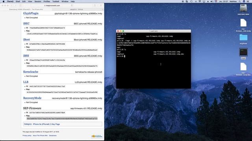Screen dimensions: 252x141
Task: Reload the Safari page
Action: 72,5
